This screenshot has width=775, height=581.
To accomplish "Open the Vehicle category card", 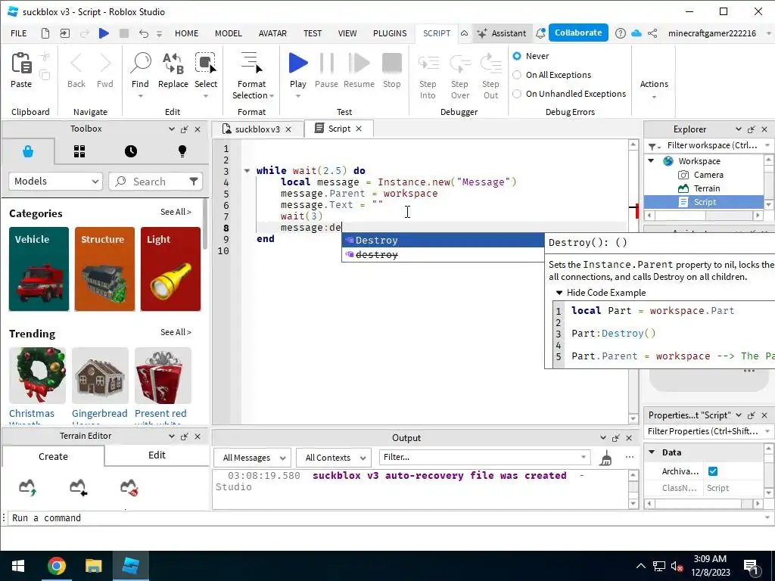I will click(39, 269).
